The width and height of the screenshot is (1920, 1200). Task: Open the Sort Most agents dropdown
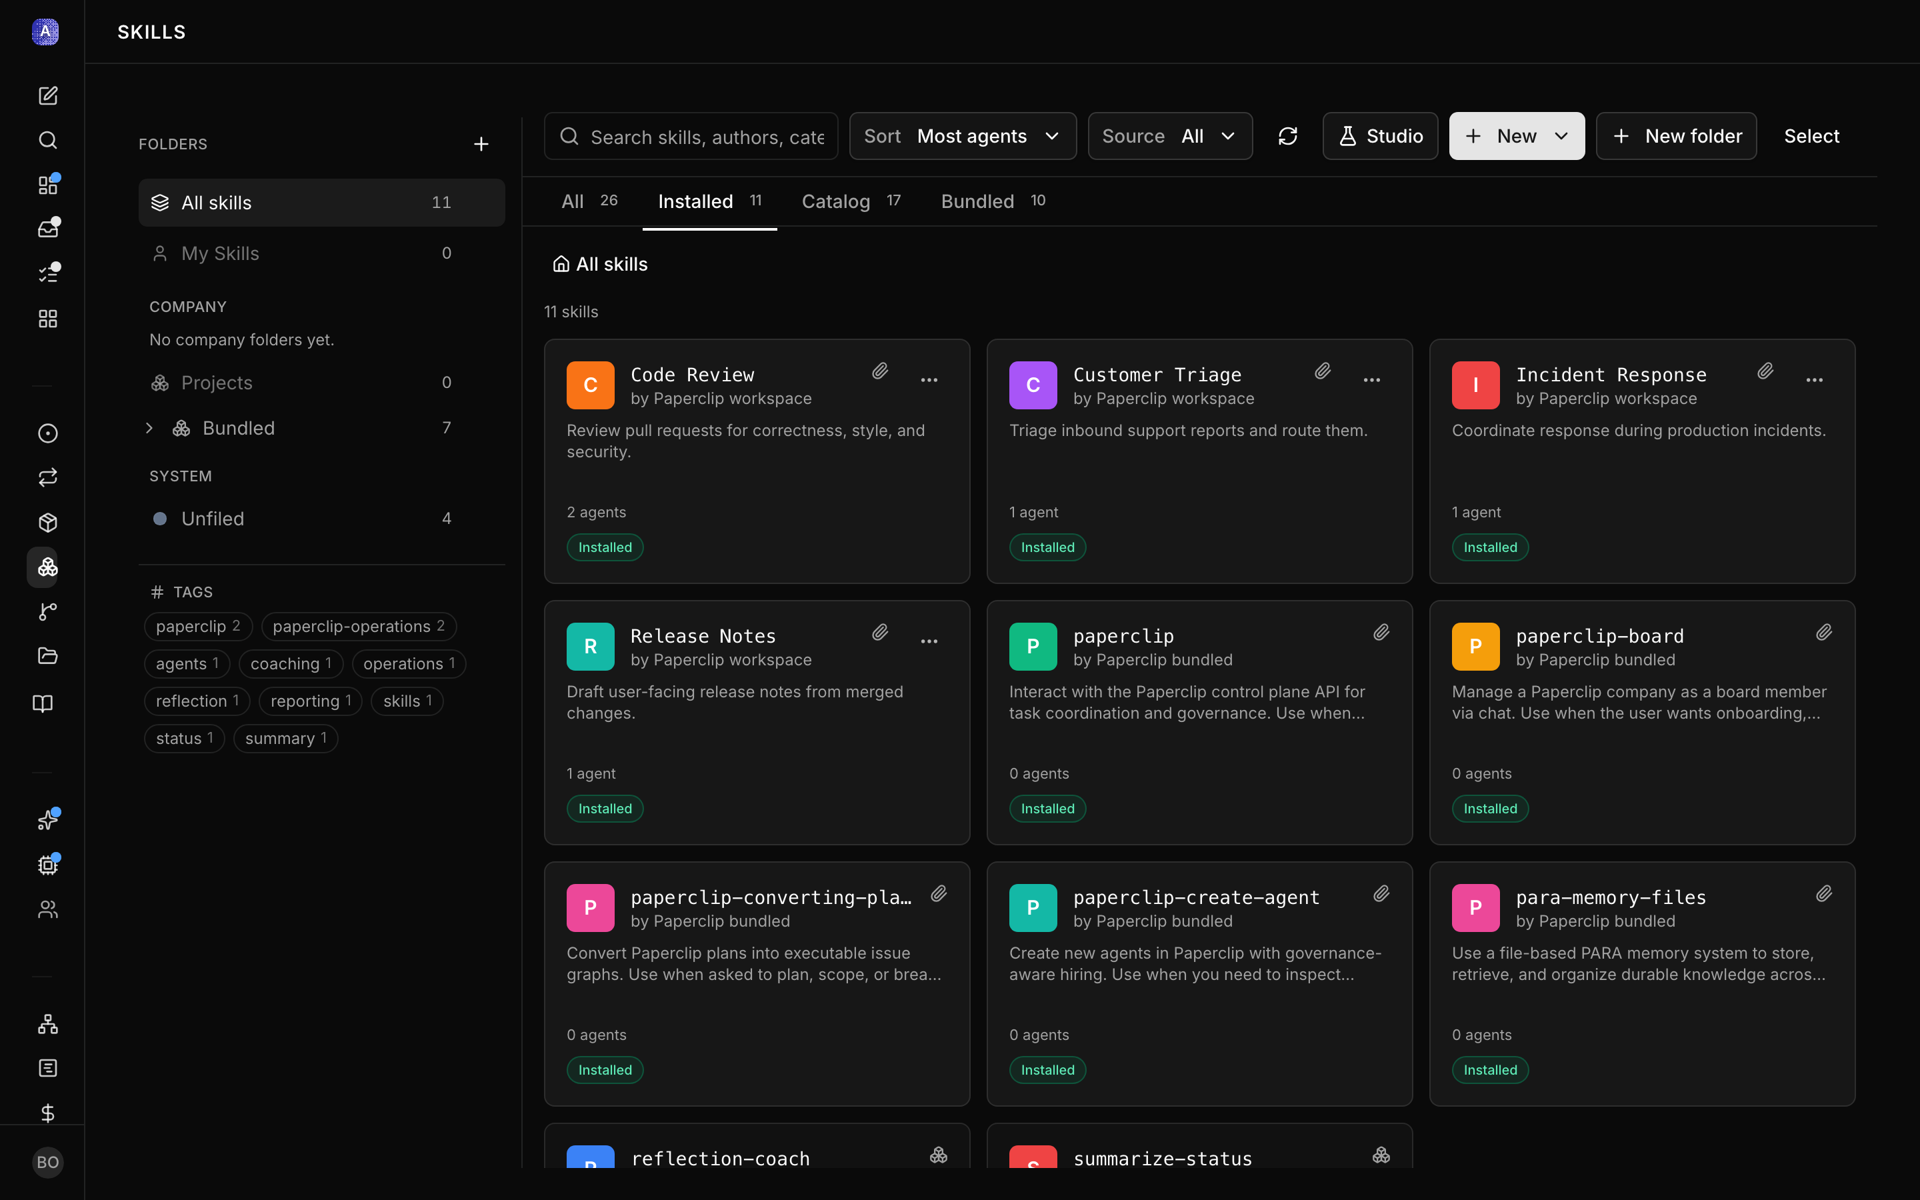[963, 137]
